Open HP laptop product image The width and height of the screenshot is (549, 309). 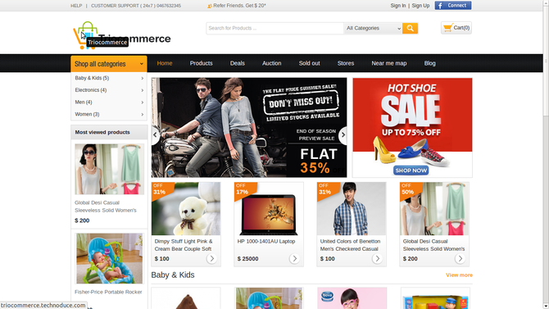click(x=269, y=209)
